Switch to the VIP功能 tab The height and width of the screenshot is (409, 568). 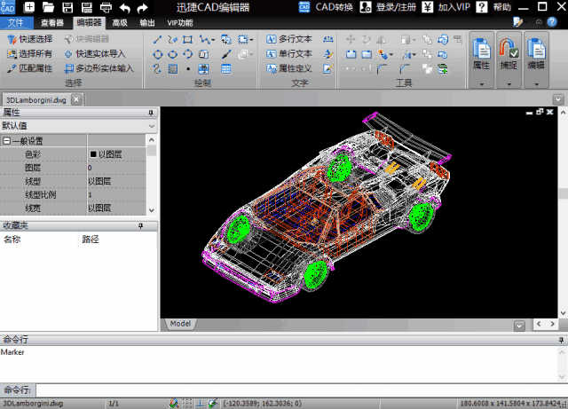(x=180, y=23)
